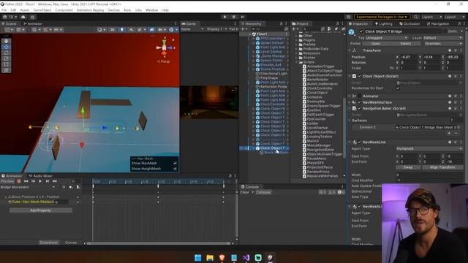The image size is (468, 263).
Task: Collapse the Surfaces list foldout
Action: (350, 121)
